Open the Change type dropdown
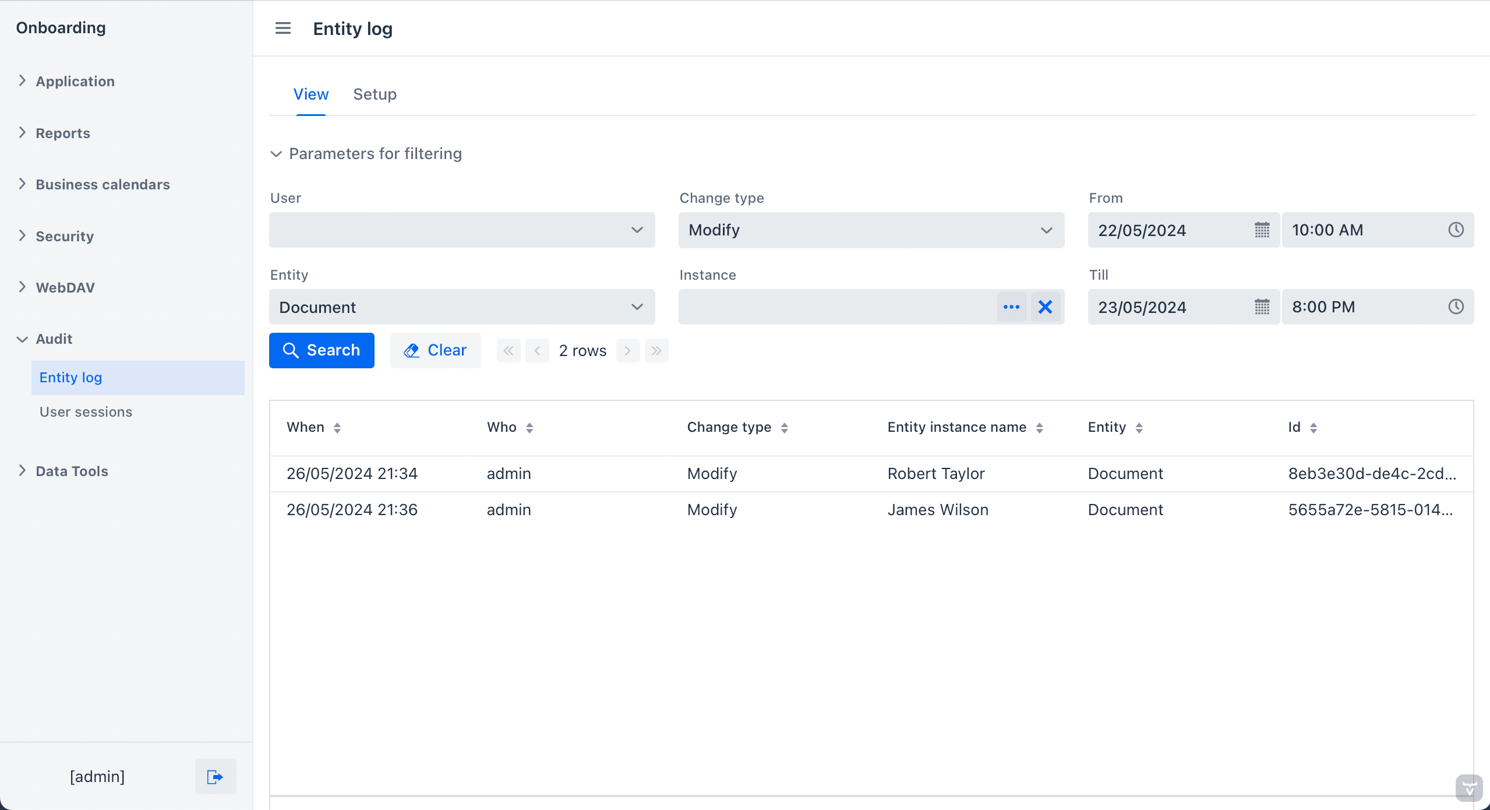 (x=871, y=230)
